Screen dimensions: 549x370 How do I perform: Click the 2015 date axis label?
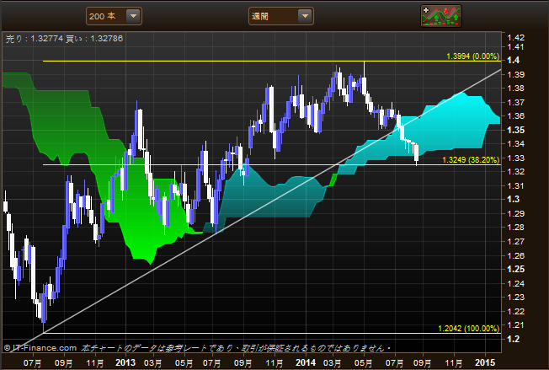point(485,362)
